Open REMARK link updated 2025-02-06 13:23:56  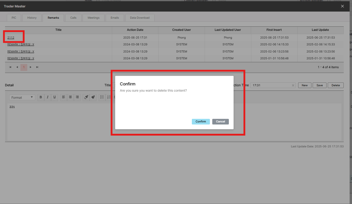click(x=21, y=52)
